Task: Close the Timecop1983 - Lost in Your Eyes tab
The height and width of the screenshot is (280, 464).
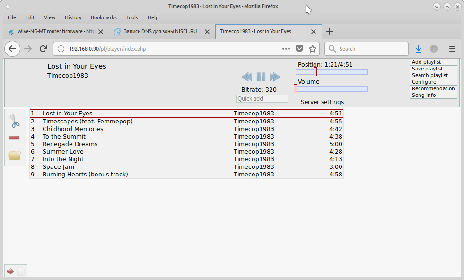Action: point(314,32)
